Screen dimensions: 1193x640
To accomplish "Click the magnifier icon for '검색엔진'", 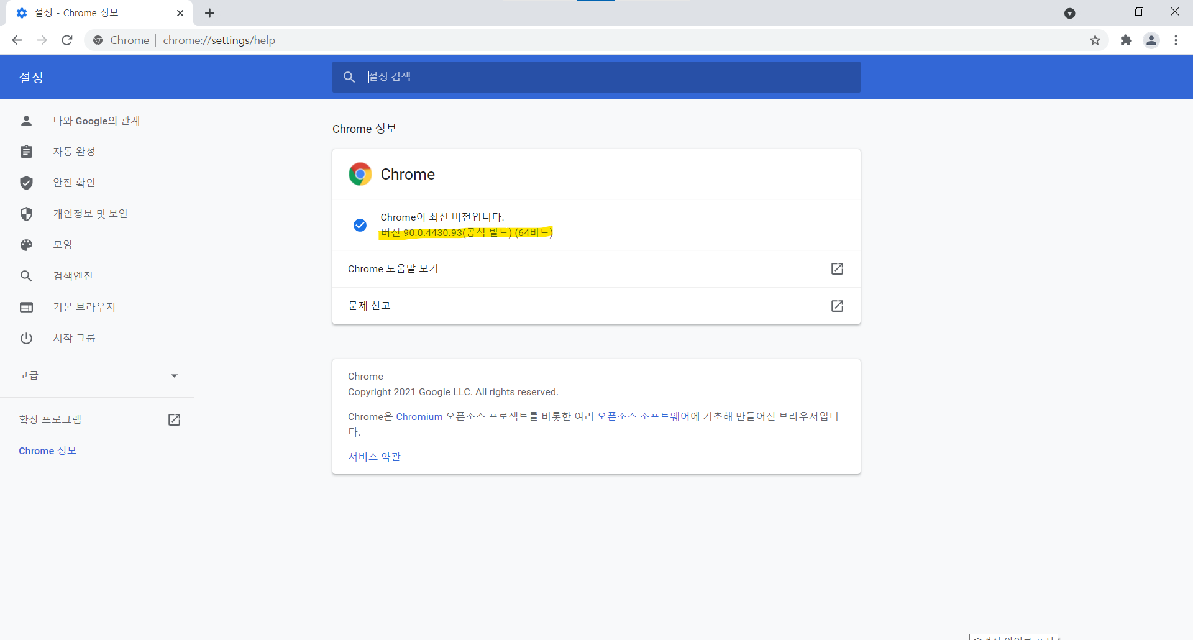I will (x=26, y=276).
